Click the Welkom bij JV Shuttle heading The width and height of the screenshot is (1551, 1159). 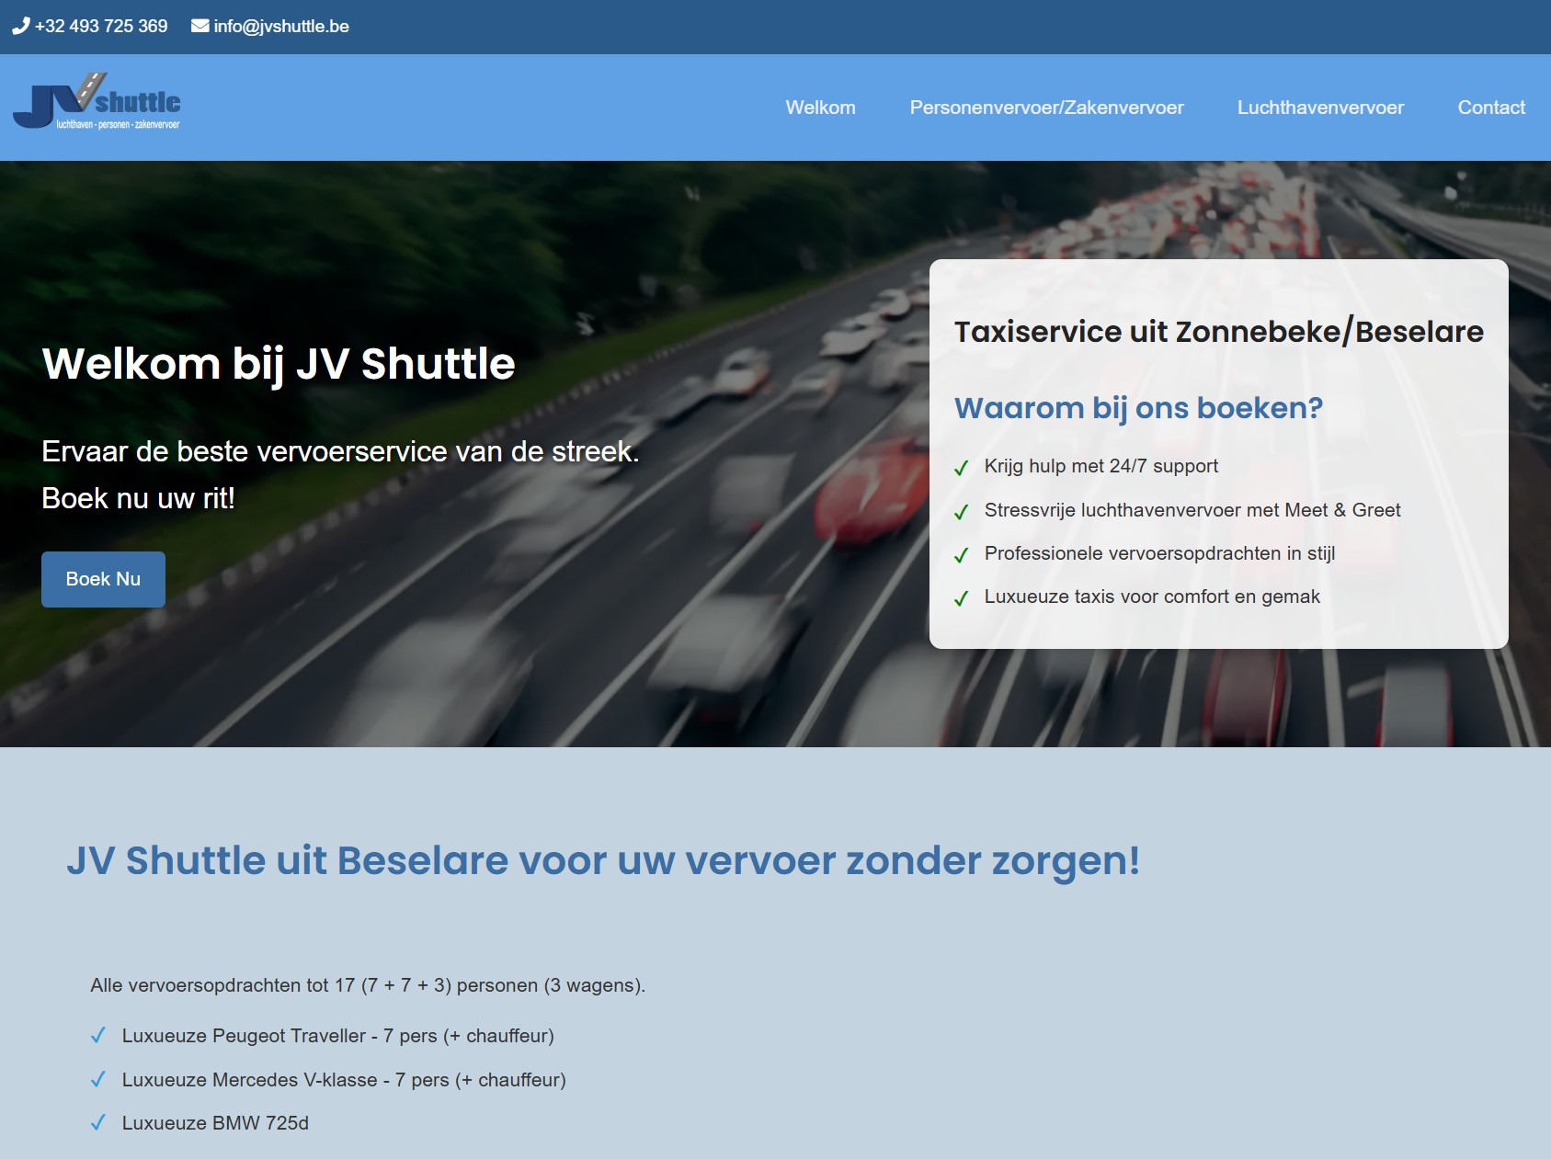click(279, 363)
